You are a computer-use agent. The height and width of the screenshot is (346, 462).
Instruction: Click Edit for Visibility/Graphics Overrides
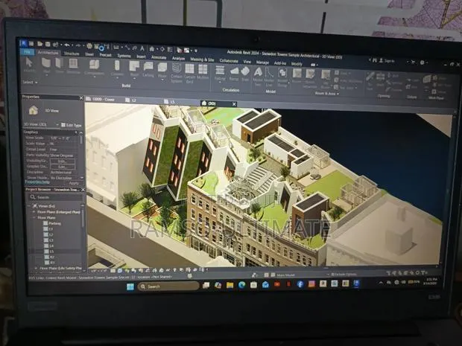tap(62, 161)
